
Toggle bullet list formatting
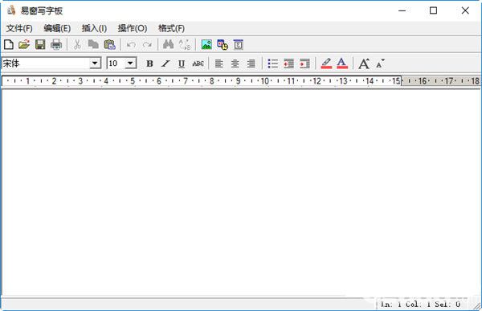click(x=272, y=63)
